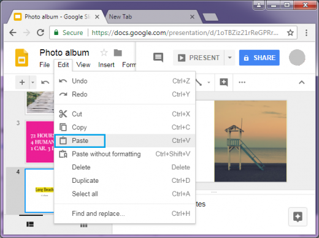
Task: Choose Paste without formatting
Action: [125, 154]
